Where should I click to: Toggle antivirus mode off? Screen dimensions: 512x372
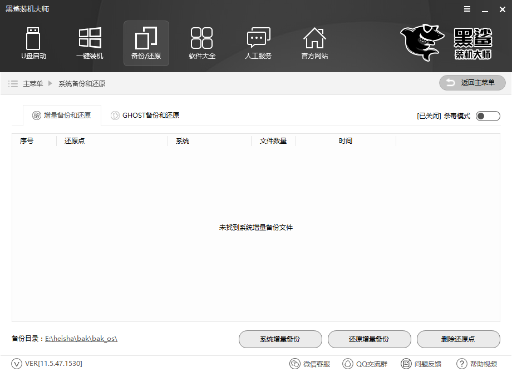(x=488, y=115)
